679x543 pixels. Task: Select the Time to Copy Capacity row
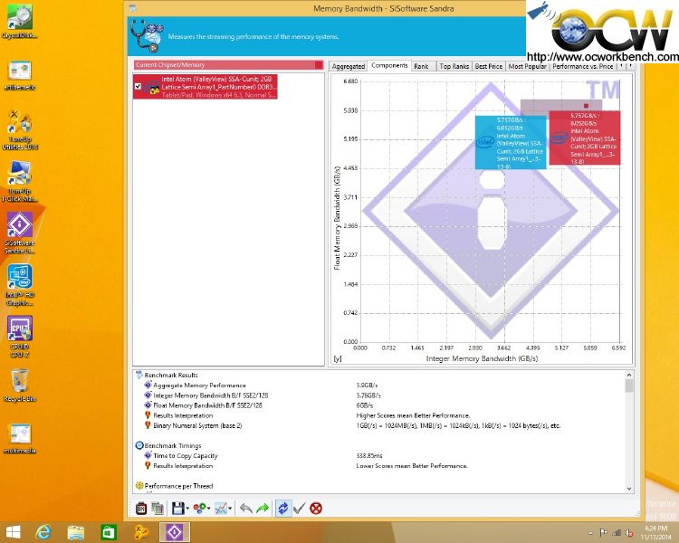(x=186, y=455)
